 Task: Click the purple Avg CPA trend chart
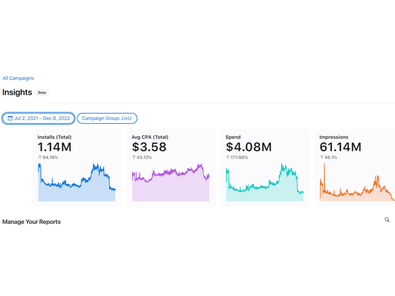point(171,182)
